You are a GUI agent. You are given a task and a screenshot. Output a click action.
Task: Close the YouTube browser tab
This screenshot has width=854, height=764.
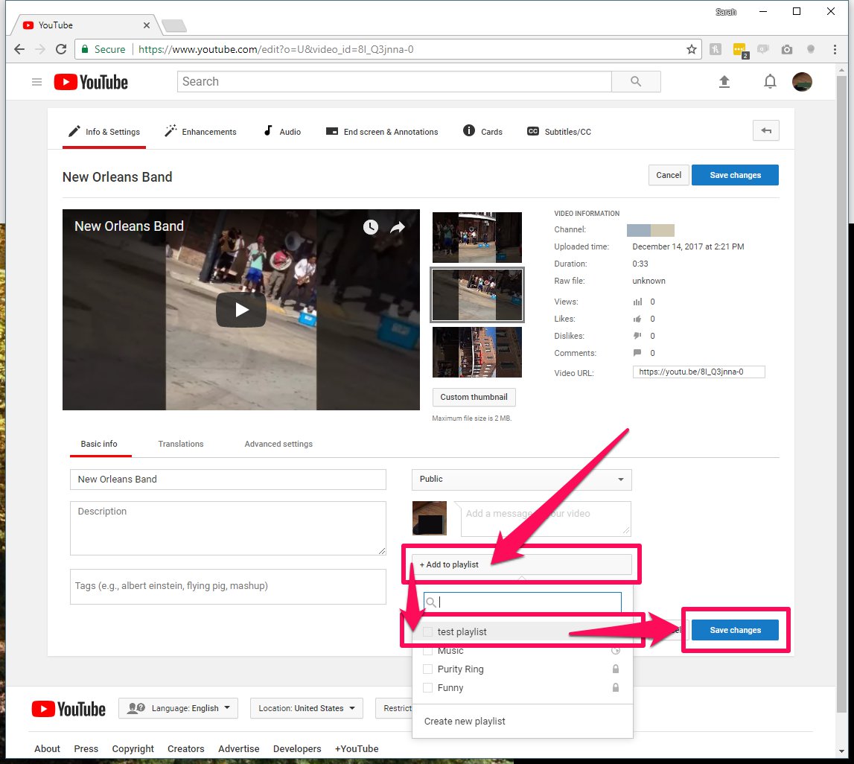point(147,25)
